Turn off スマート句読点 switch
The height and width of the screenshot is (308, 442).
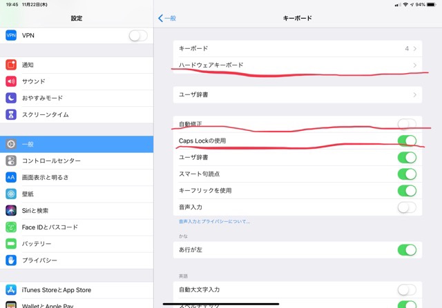click(407, 174)
